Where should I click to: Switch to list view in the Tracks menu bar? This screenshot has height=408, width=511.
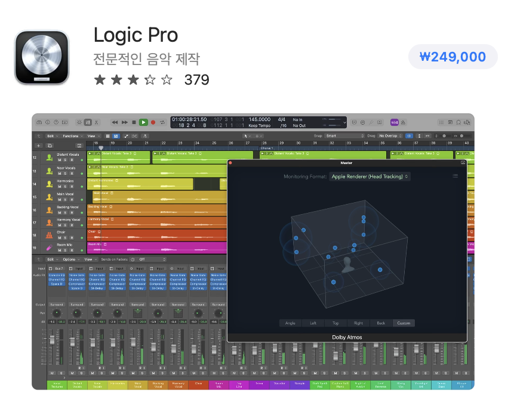pyautogui.click(x=116, y=136)
